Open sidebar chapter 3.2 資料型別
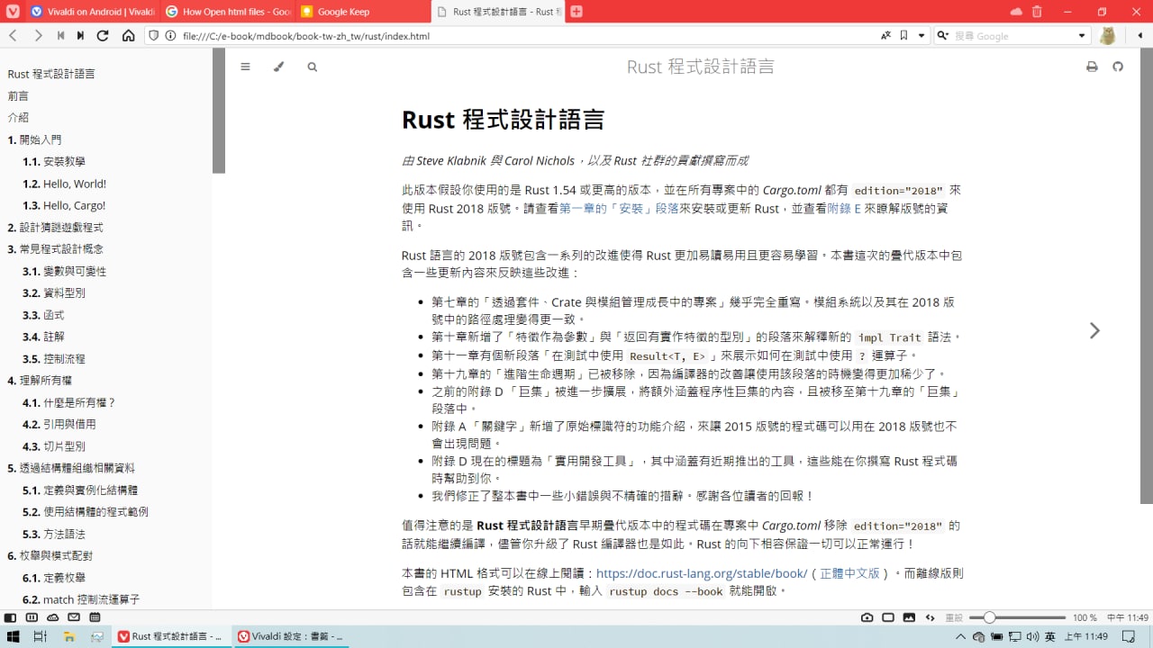The width and height of the screenshot is (1153, 648). [53, 292]
